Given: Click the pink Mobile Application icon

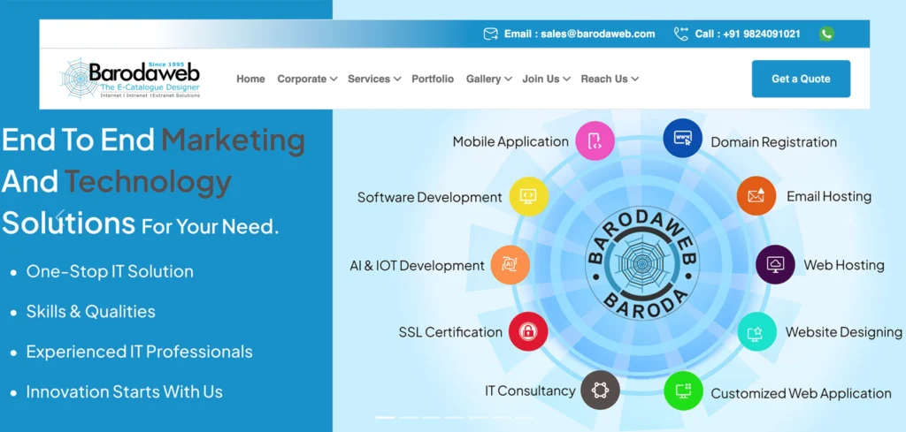Looking at the screenshot, I should pos(595,140).
